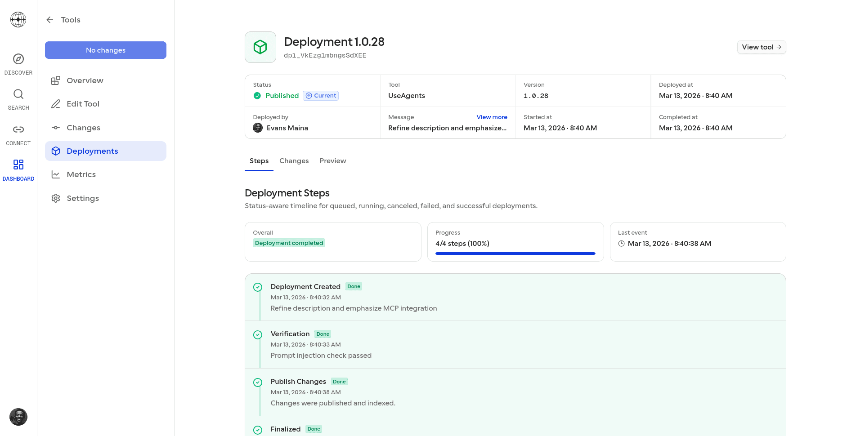Click the View tool button
The height and width of the screenshot is (436, 856).
click(x=761, y=47)
